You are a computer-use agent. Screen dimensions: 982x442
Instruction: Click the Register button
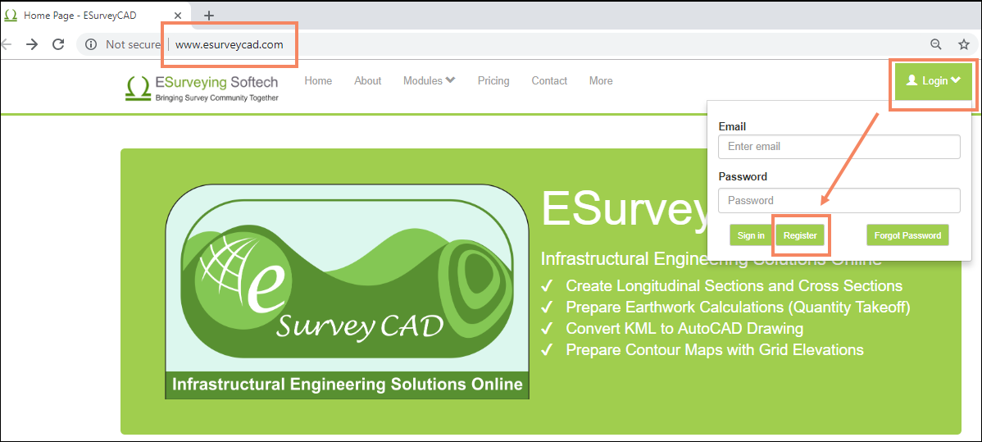point(800,235)
